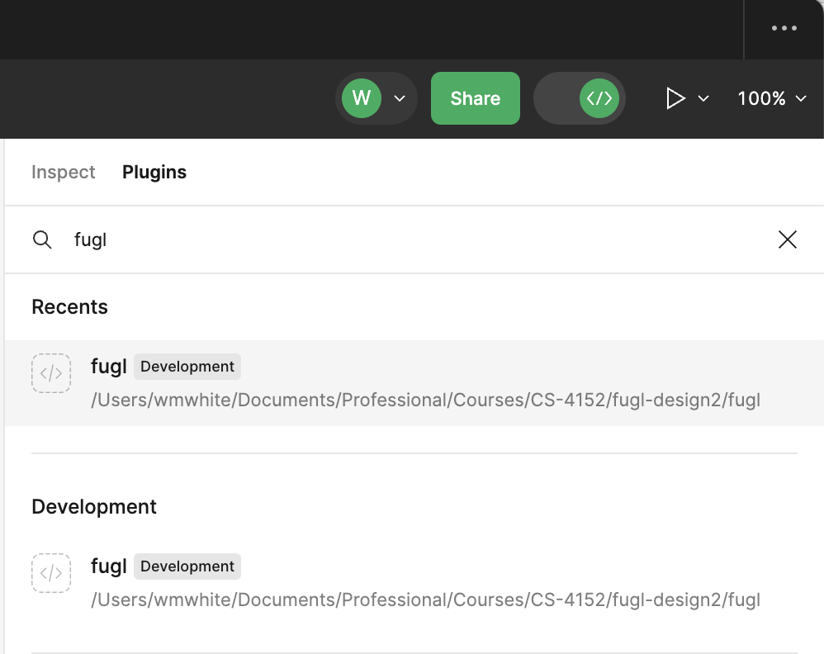Start presentation with the play icon
This screenshot has height=654, width=824.
(675, 98)
